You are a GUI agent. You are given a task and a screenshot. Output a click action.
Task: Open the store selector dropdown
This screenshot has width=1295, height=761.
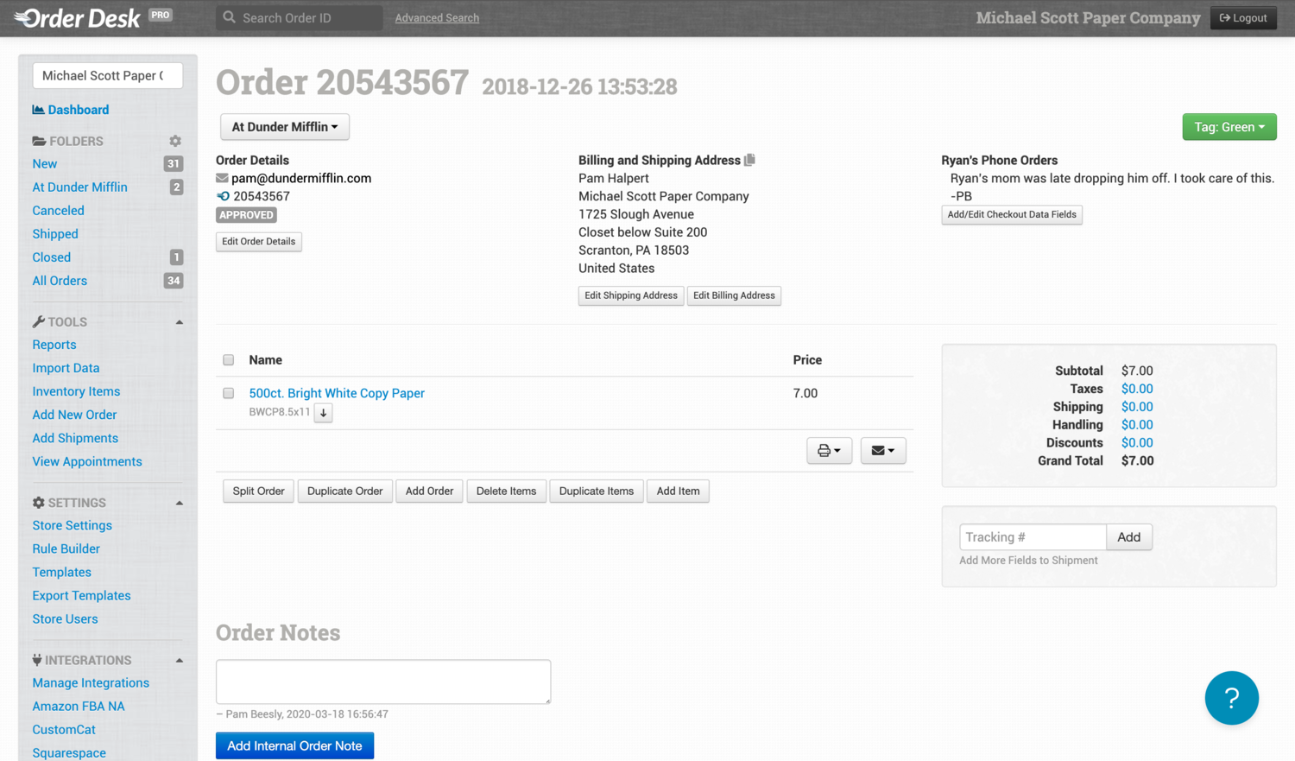[x=108, y=76]
